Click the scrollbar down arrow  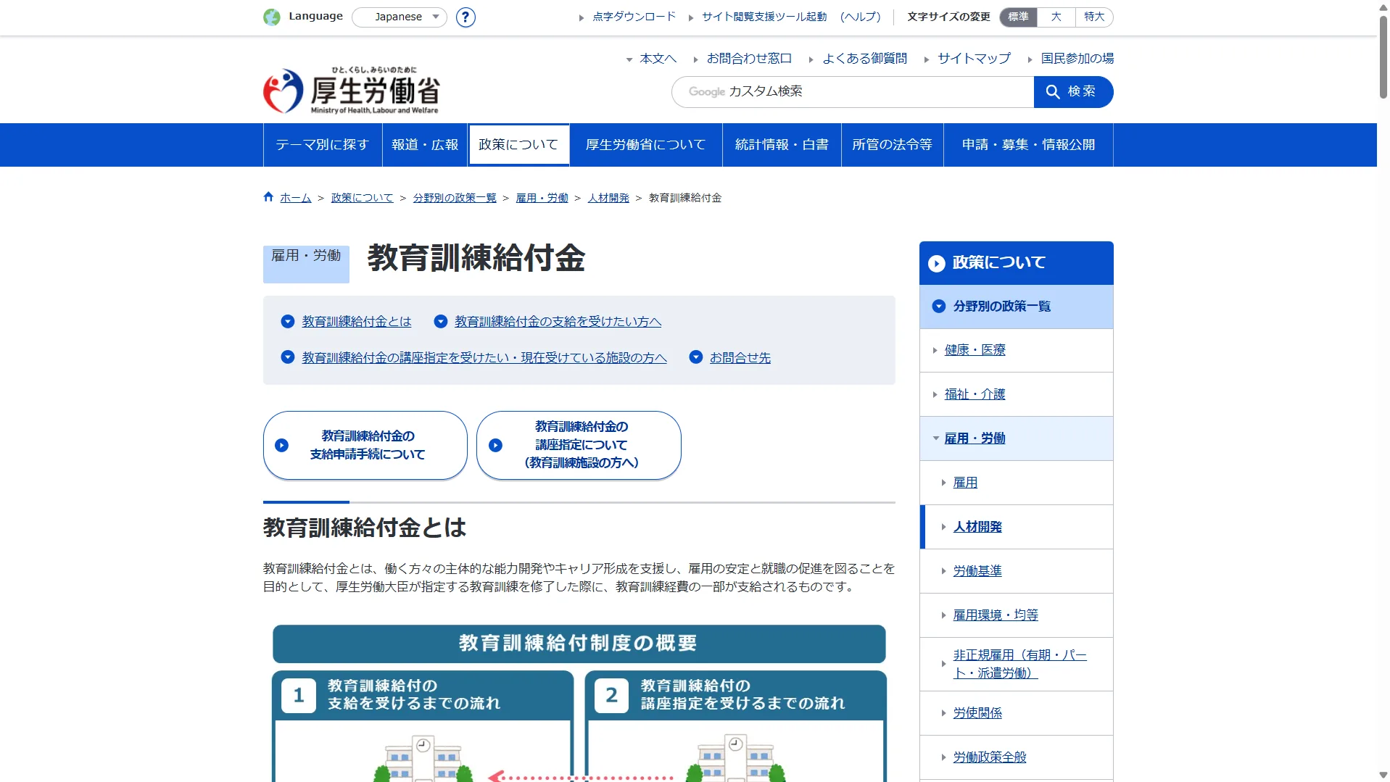click(x=1383, y=775)
